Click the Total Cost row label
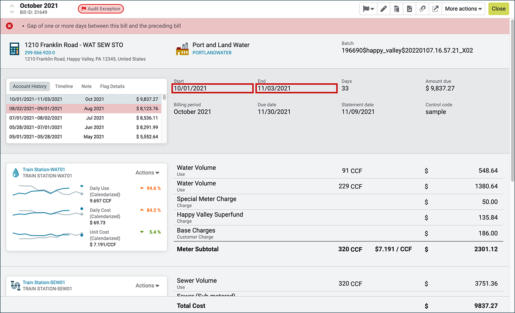Image resolution: width=515 pixels, height=313 pixels. pyautogui.click(x=191, y=306)
